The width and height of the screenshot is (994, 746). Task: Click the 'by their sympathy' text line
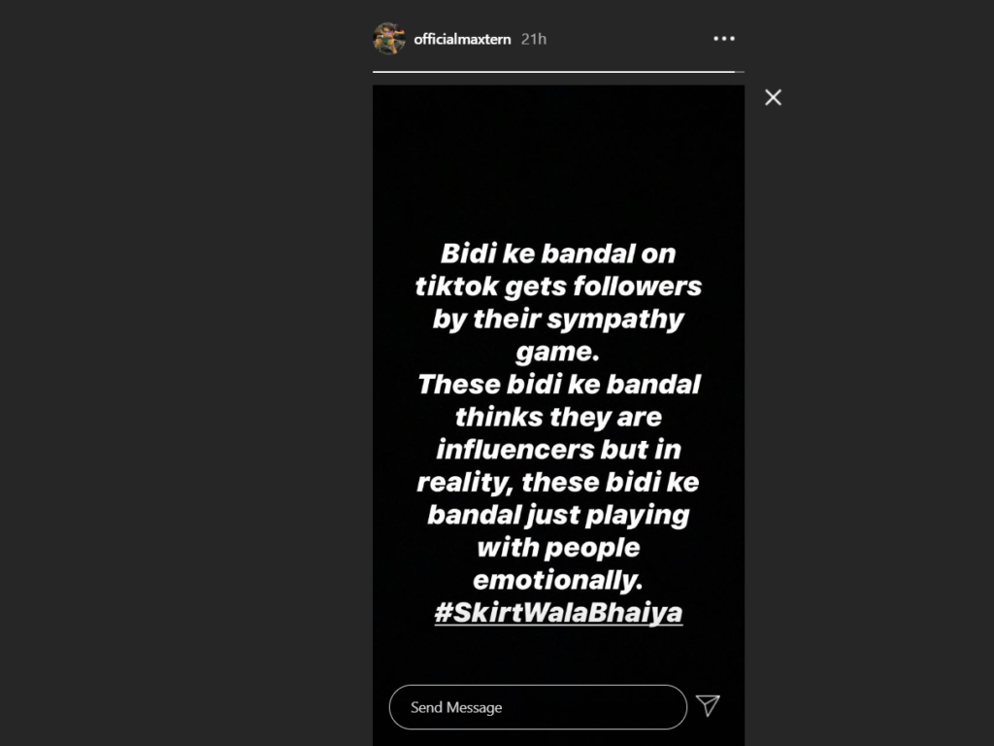(x=558, y=319)
